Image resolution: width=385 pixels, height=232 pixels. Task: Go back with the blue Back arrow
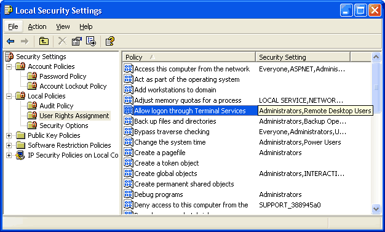[x=10, y=41]
